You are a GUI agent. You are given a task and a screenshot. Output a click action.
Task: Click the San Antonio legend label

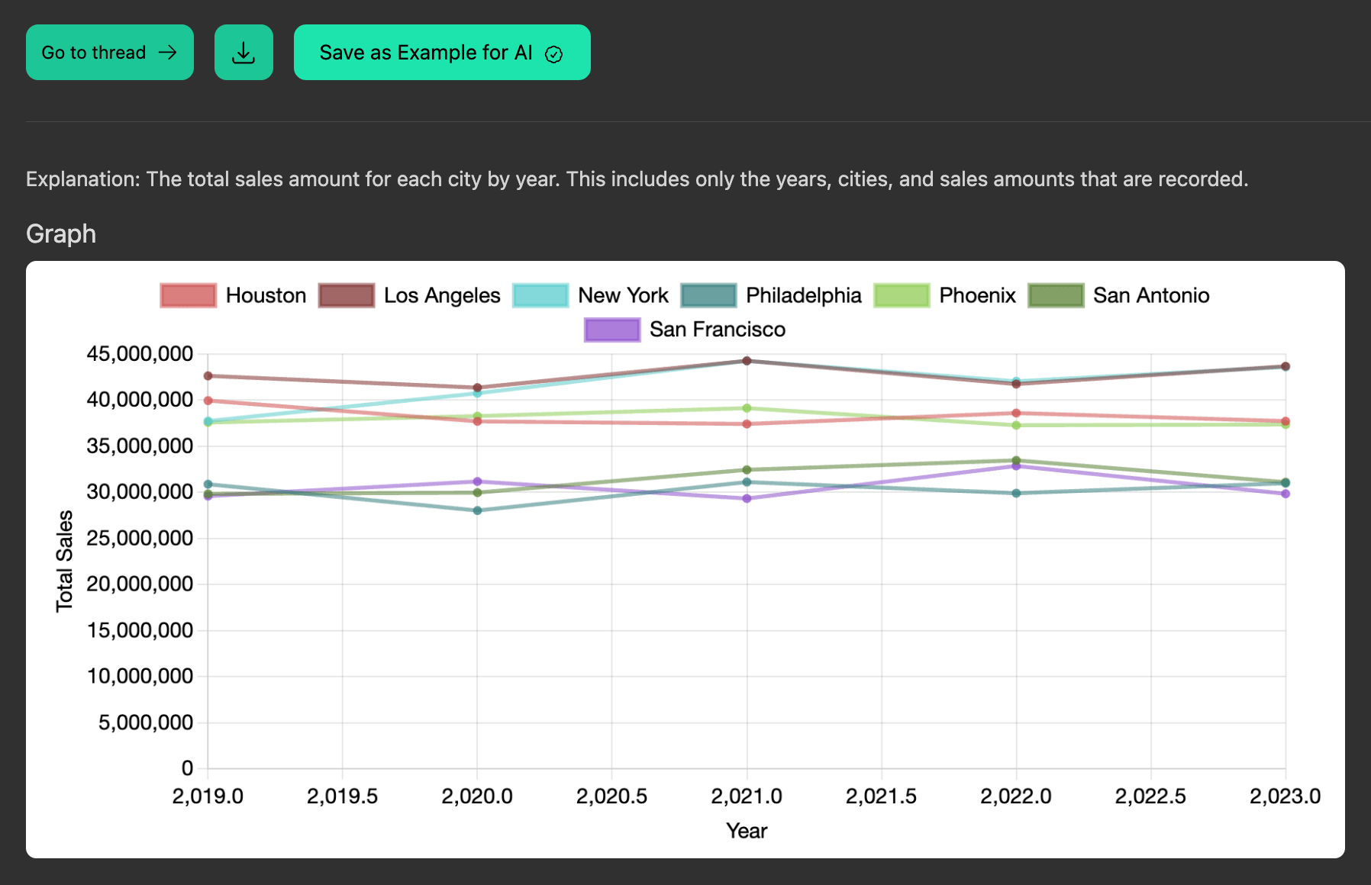click(1151, 295)
